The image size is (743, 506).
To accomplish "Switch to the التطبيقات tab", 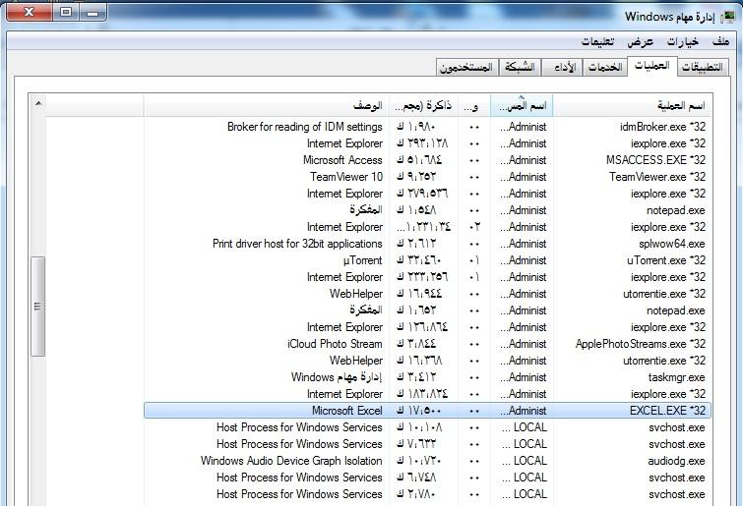I will click(702, 67).
